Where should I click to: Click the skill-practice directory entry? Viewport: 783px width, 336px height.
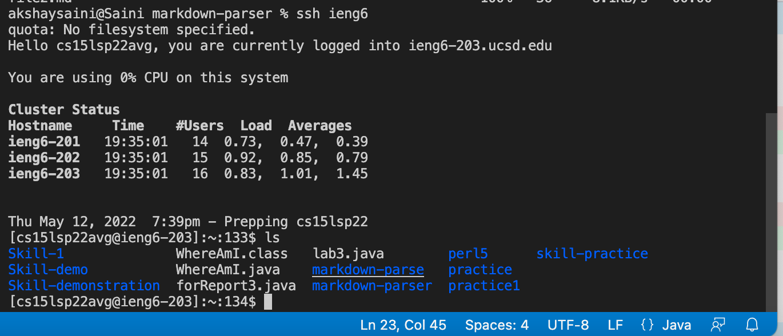[592, 253]
